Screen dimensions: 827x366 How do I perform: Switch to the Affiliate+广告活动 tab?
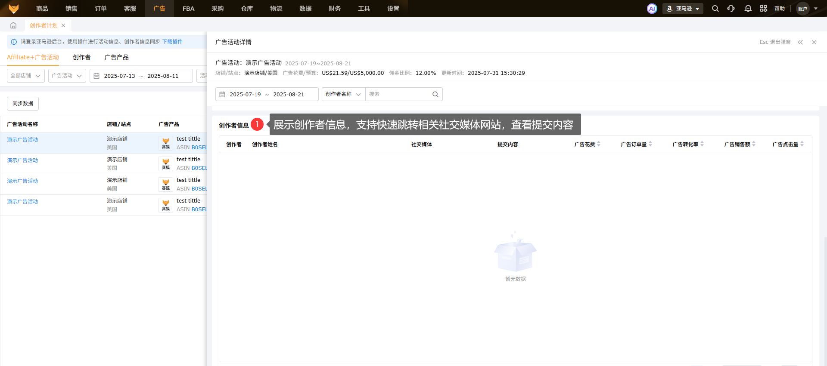(x=33, y=57)
